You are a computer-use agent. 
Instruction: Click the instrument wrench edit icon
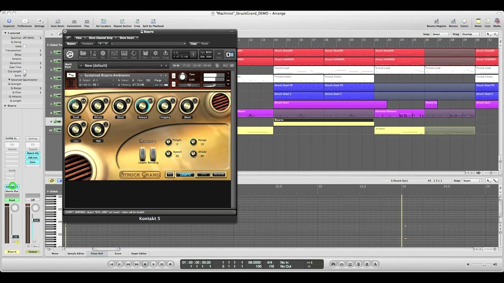click(x=71, y=75)
